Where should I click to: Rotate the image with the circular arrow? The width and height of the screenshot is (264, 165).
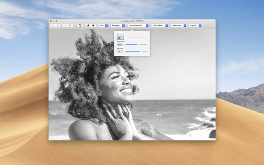pyautogui.click(x=80, y=26)
